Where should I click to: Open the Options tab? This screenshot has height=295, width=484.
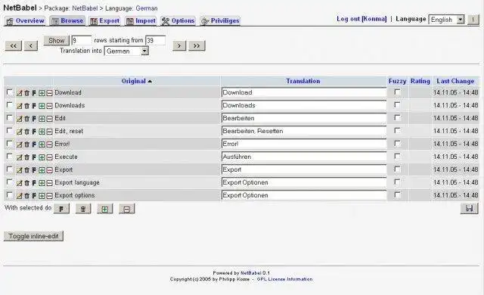[x=178, y=20]
